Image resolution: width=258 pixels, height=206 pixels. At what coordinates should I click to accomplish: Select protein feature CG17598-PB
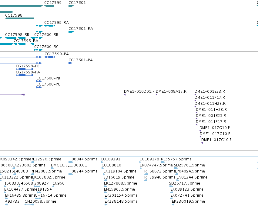point(24,69)
